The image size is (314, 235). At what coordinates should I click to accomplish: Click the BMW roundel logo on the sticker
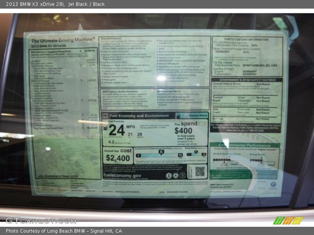[273, 184]
